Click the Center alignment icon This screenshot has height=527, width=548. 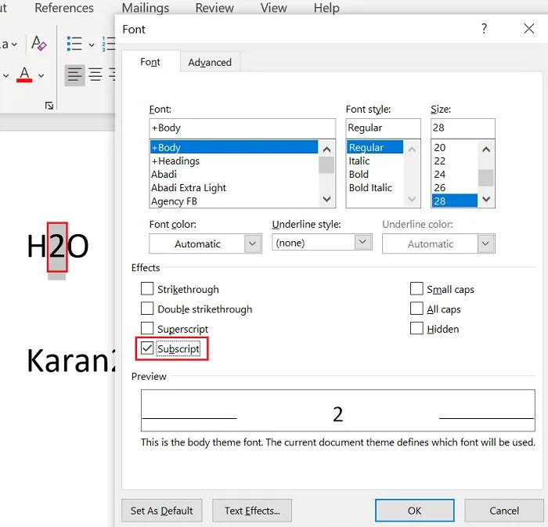click(x=95, y=74)
